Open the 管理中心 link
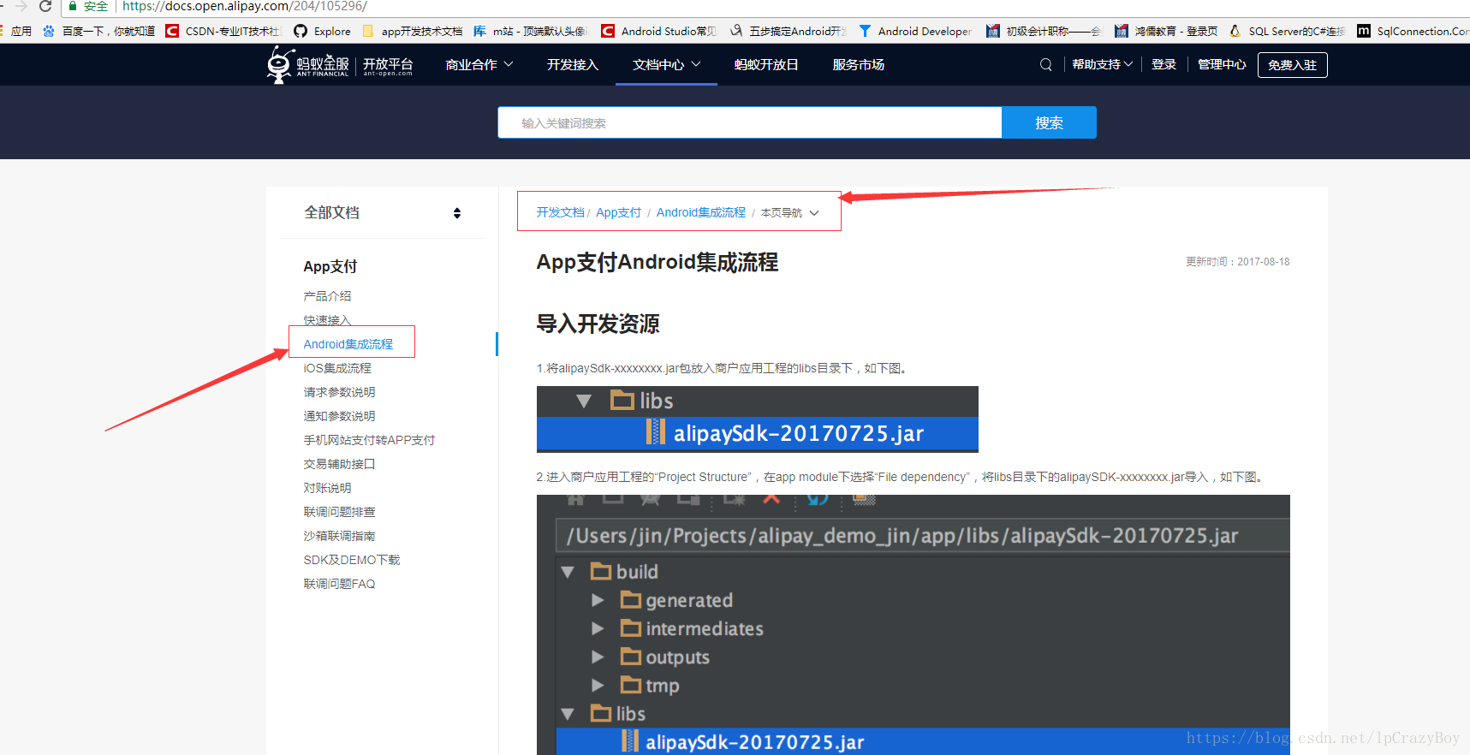Viewport: 1470px width, 755px height. coord(1222,64)
